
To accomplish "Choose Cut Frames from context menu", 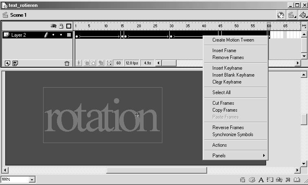I will (223, 103).
